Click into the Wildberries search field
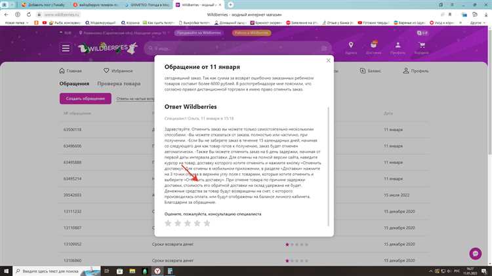Viewport: 492px width, 276px height. coord(237,49)
